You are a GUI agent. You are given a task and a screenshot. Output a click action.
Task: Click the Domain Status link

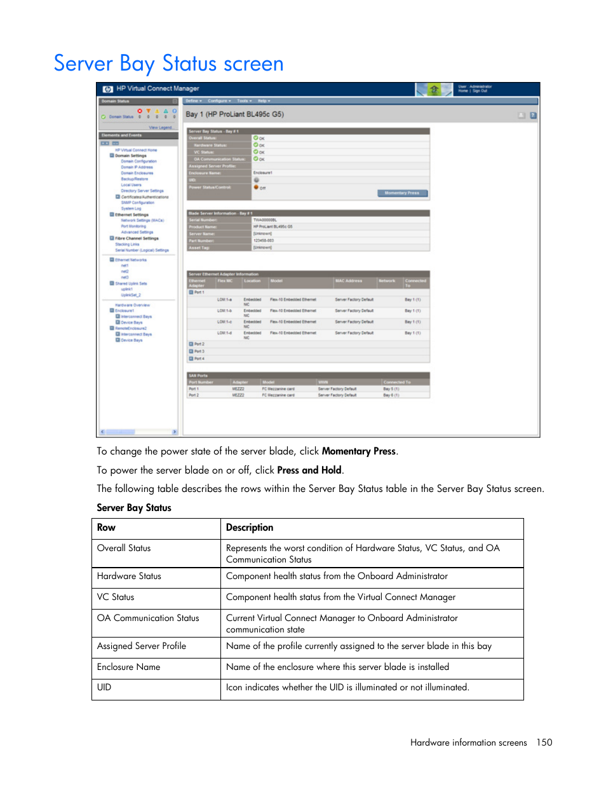pos(121,117)
